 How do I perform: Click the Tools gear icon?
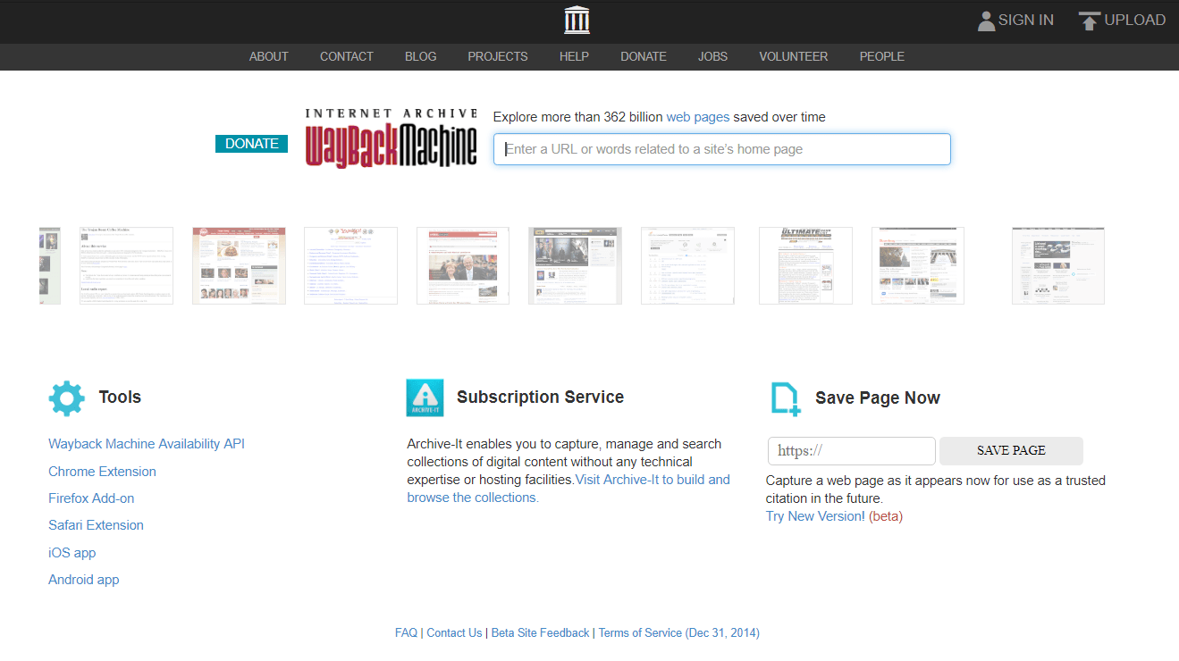(66, 398)
